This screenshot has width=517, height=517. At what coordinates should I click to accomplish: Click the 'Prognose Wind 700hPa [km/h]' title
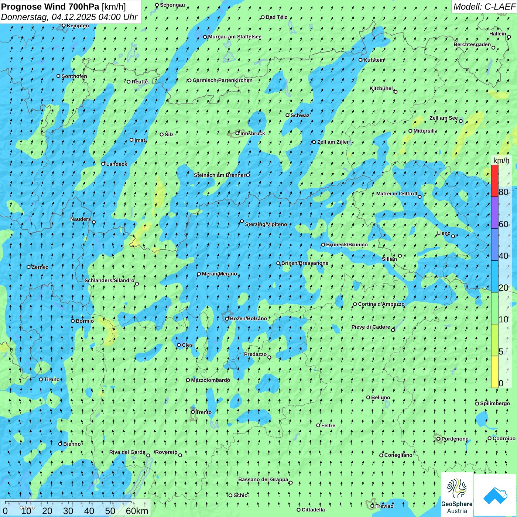tap(64, 7)
